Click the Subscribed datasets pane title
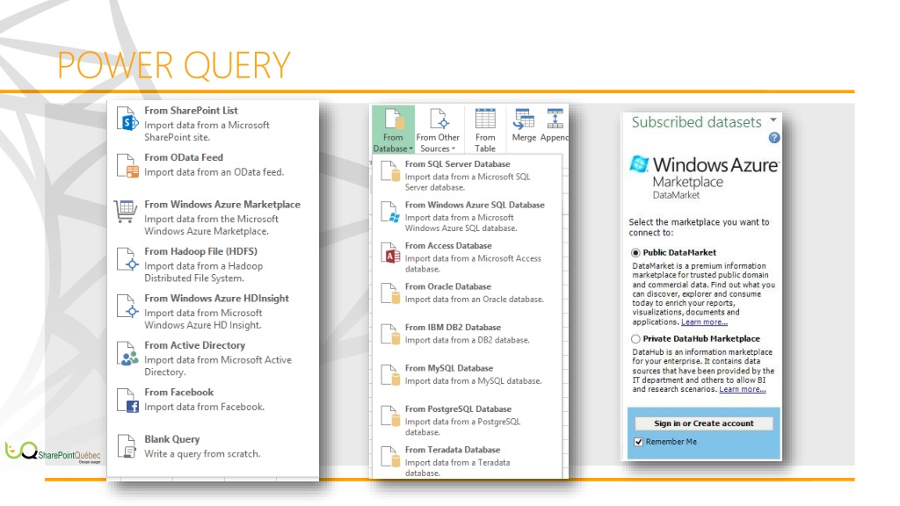Screen dimensions: 900x506 tap(696, 121)
